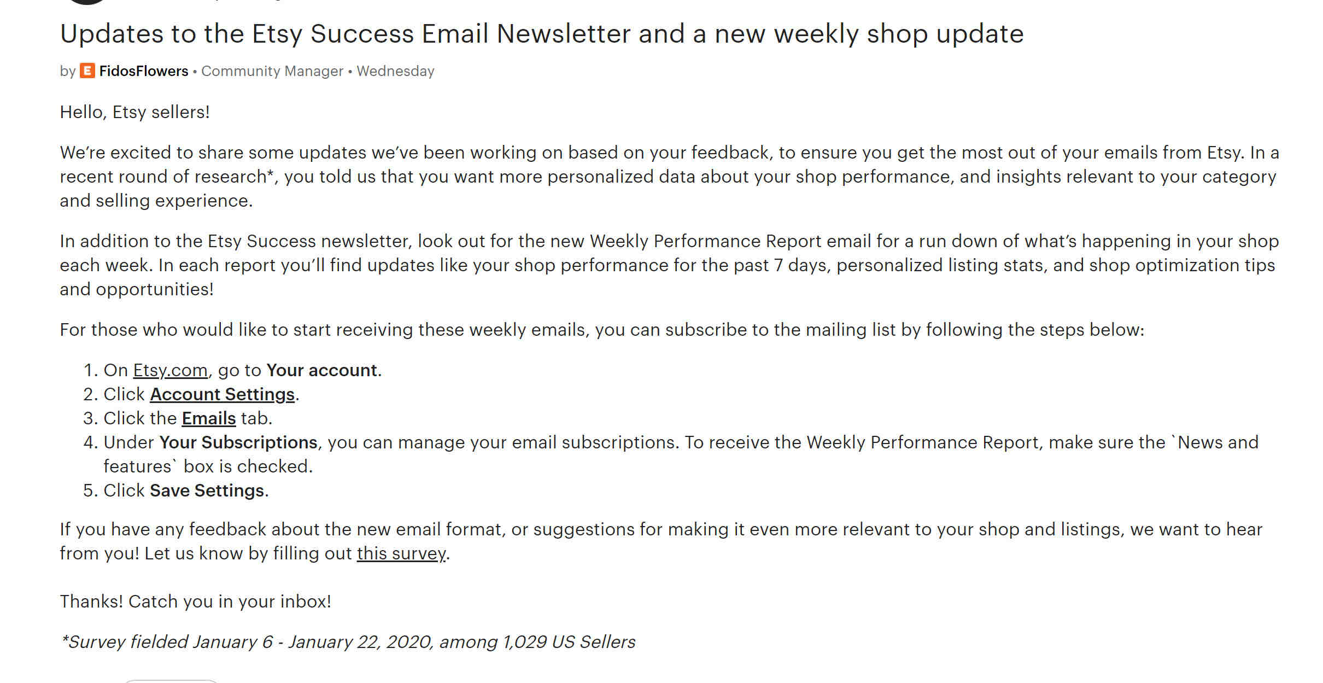This screenshot has height=683, width=1323.
Task: Click the Weekly Performance Report paragraph
Action: pos(669,265)
